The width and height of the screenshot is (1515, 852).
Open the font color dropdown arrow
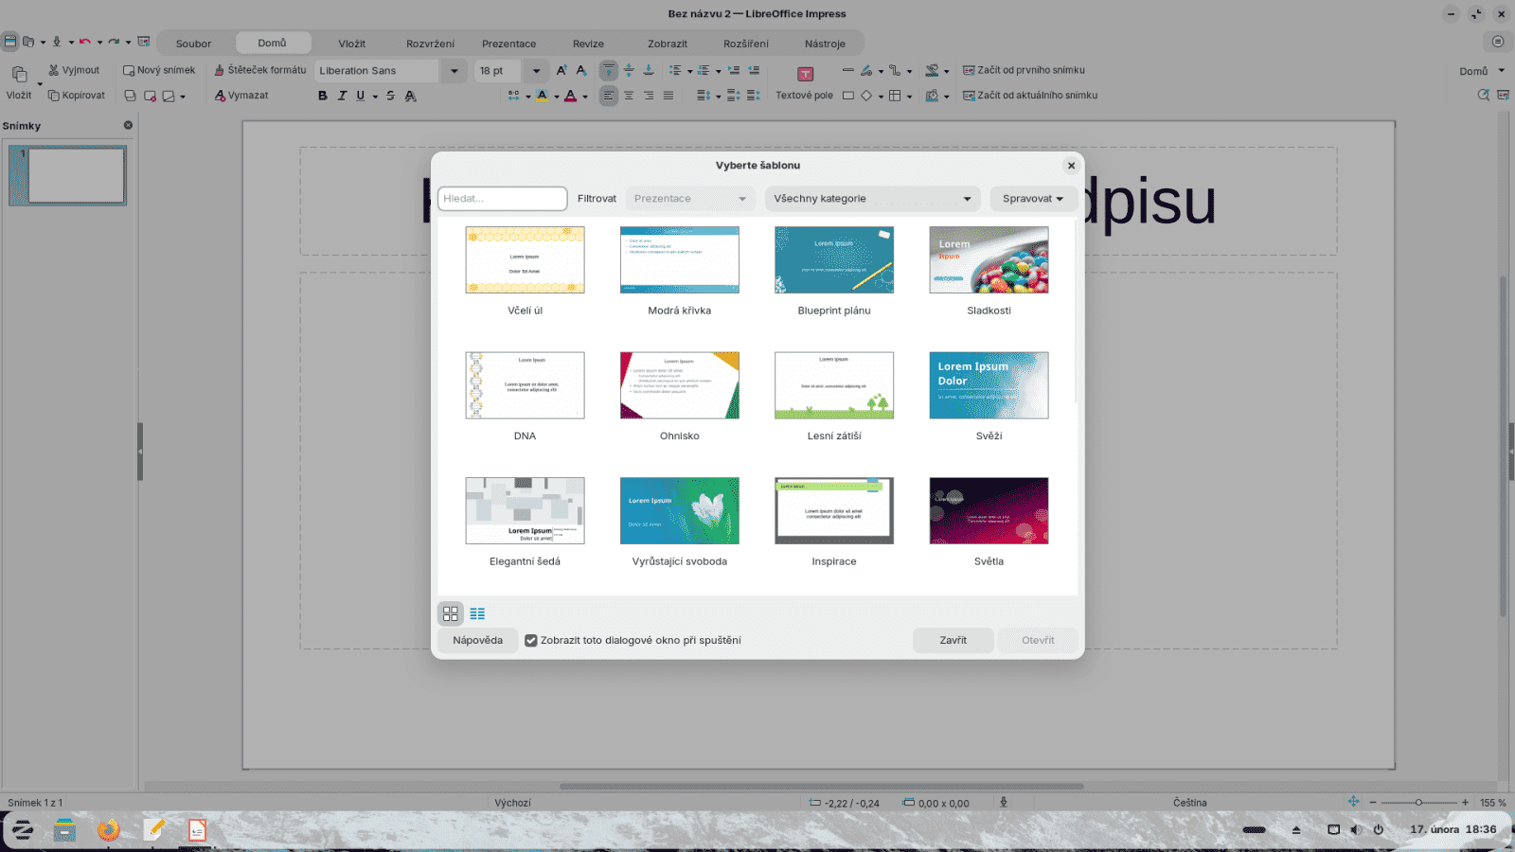(585, 97)
